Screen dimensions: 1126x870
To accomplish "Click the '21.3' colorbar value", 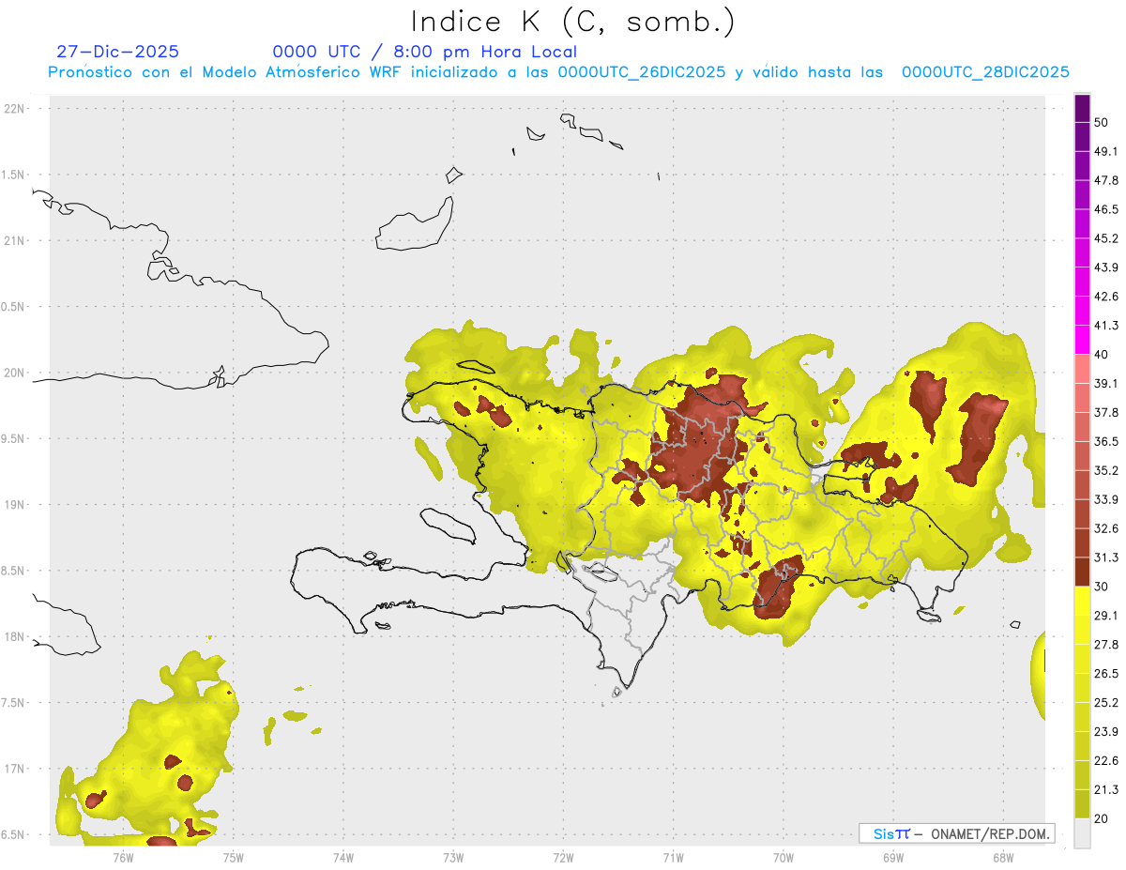I will point(1106,789).
